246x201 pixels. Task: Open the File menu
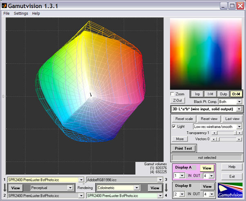(7, 13)
